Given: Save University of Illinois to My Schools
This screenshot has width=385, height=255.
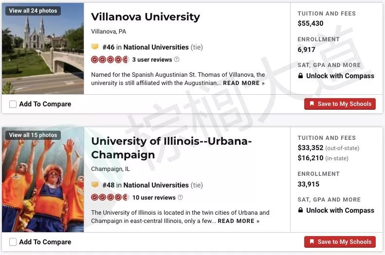Looking at the screenshot, I should click(340, 242).
